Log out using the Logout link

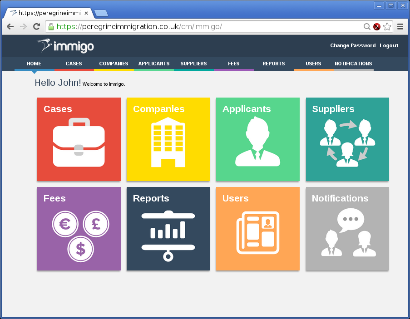389,45
